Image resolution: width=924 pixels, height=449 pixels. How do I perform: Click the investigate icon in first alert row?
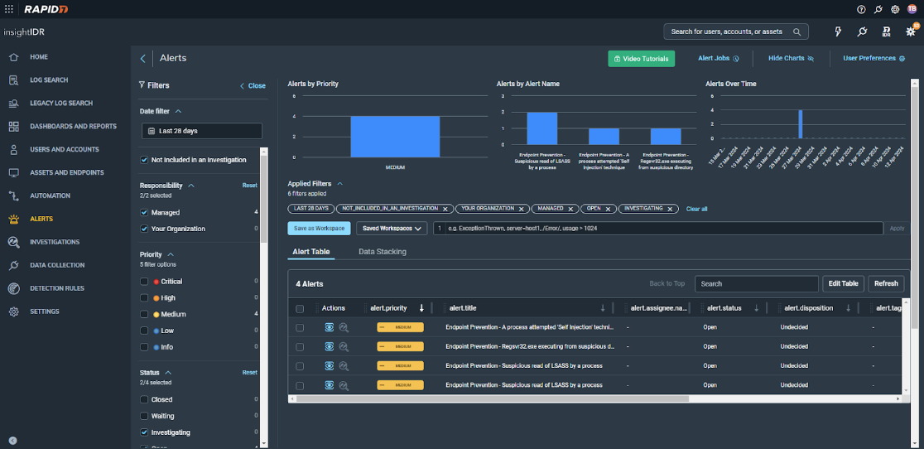344,327
